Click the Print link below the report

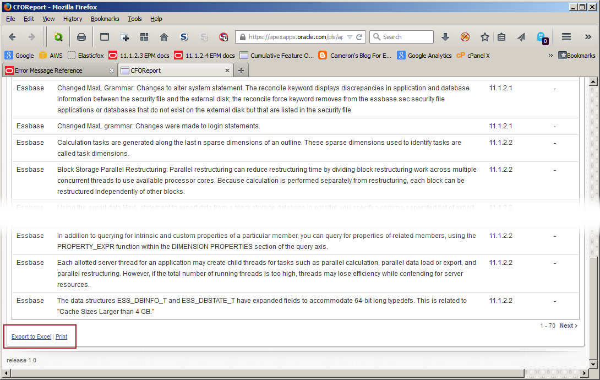[x=61, y=336]
